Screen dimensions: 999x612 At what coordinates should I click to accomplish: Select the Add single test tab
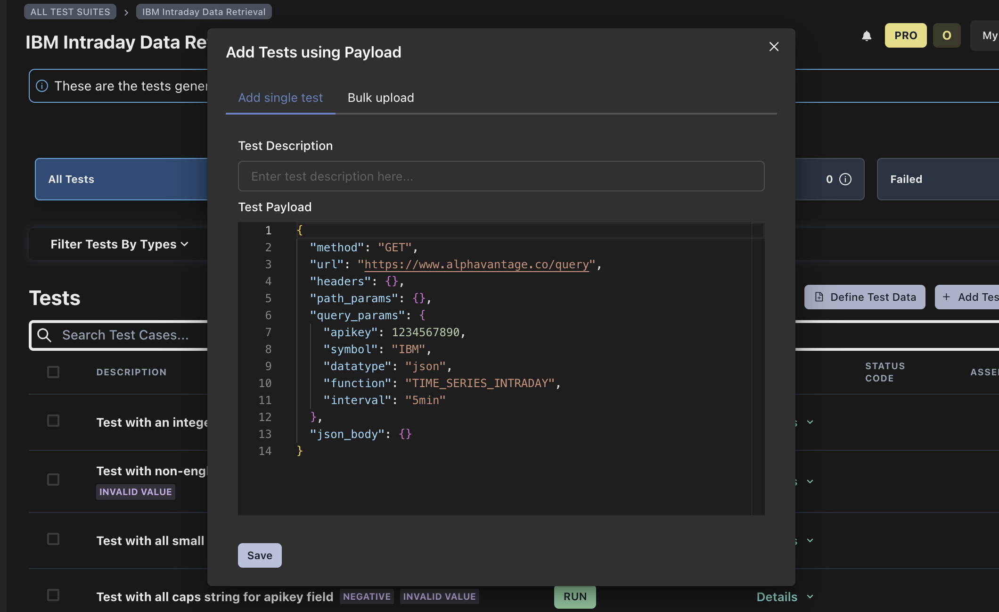pos(280,97)
